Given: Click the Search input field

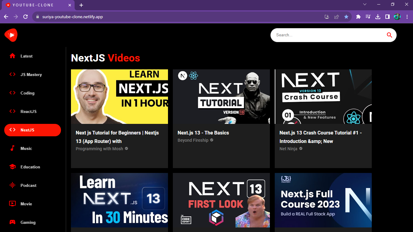Looking at the screenshot, I should tap(329, 35).
